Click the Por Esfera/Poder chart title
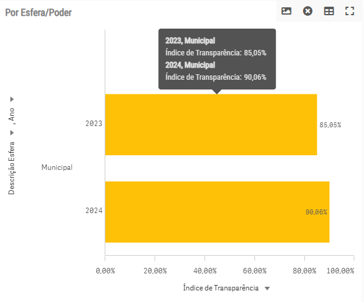This screenshot has height=302, width=364. point(38,13)
